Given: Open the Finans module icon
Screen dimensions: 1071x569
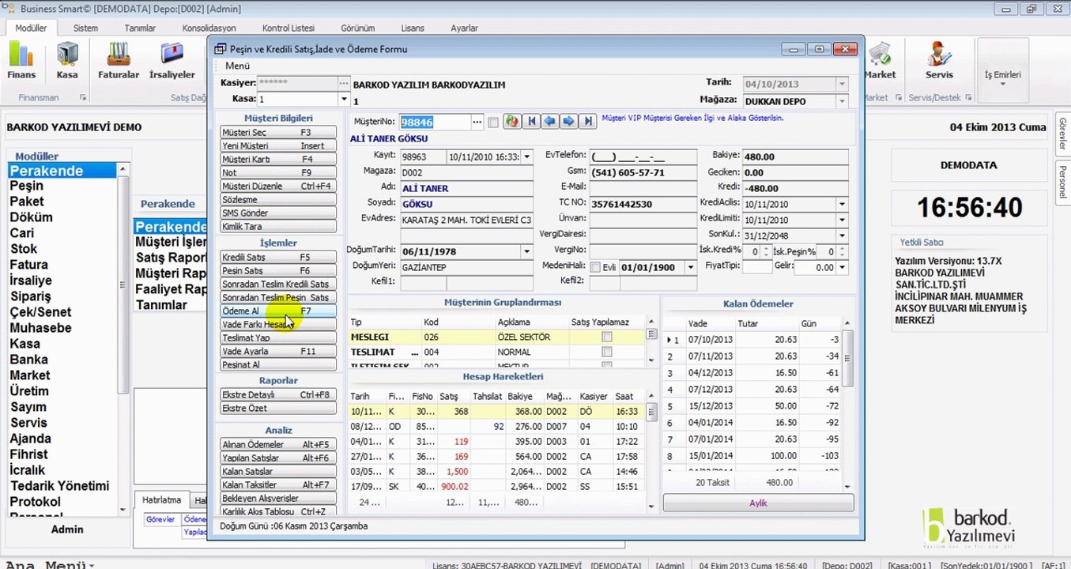Looking at the screenshot, I should pos(21,59).
